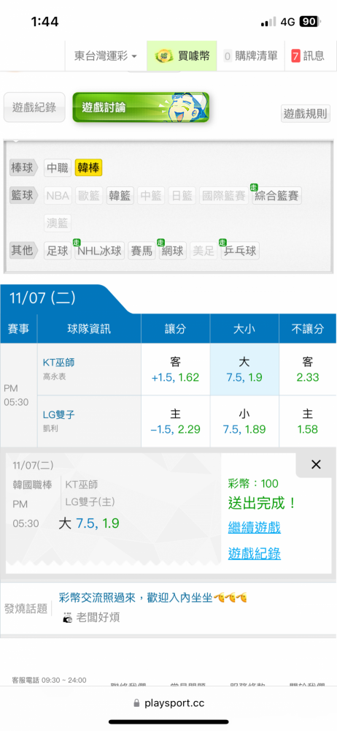Tap the lock icon in address bar
The image size is (337, 731).
pos(136,703)
